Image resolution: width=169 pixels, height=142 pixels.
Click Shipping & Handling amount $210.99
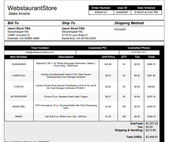(x=151, y=130)
